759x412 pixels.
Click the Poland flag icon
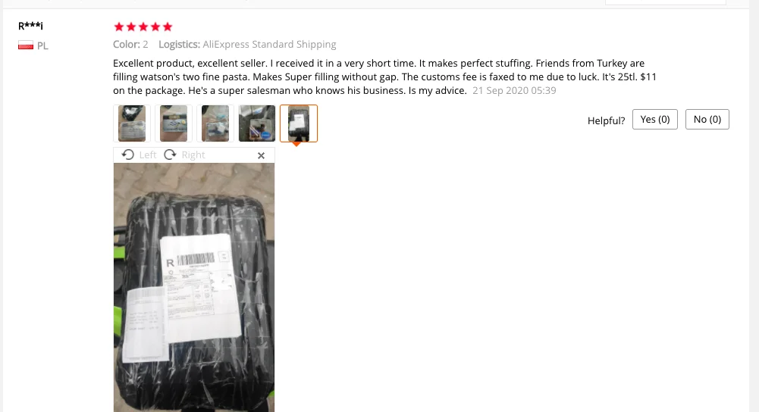[x=26, y=45]
